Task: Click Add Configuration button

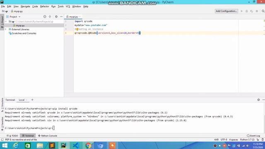Action: click(226, 11)
